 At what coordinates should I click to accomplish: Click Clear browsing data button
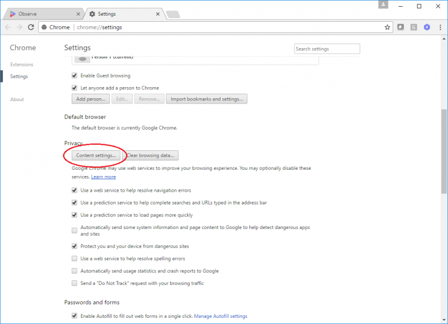[150, 155]
